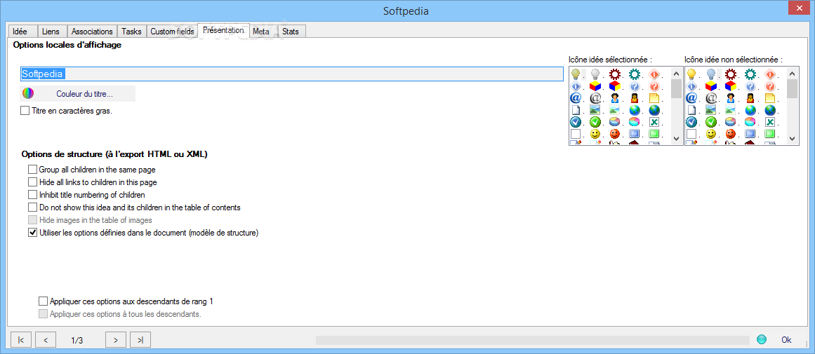Choose blue @ symbol in non-selected idea icons
This screenshot has height=354, width=815.
[x=691, y=98]
